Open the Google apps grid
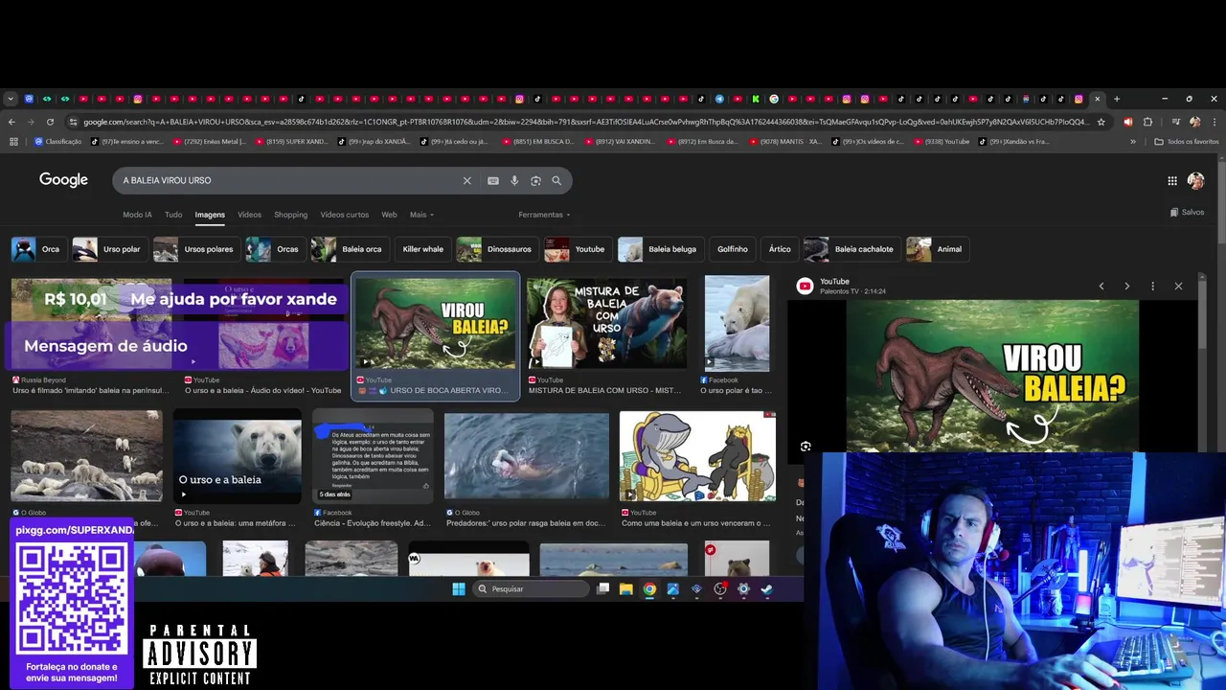The width and height of the screenshot is (1226, 690). tap(1172, 180)
